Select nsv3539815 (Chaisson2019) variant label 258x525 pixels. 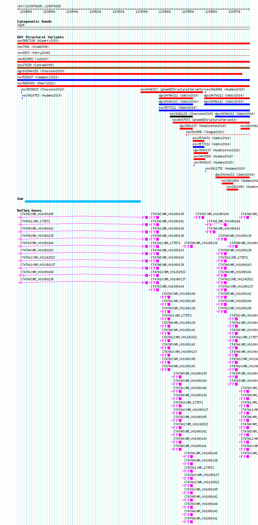(x=43, y=90)
